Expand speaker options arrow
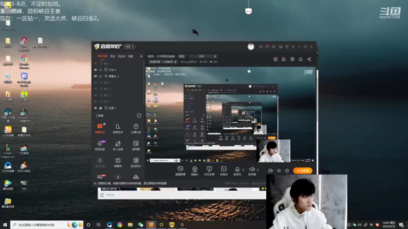This screenshot has width=408, height=229. [x=258, y=170]
